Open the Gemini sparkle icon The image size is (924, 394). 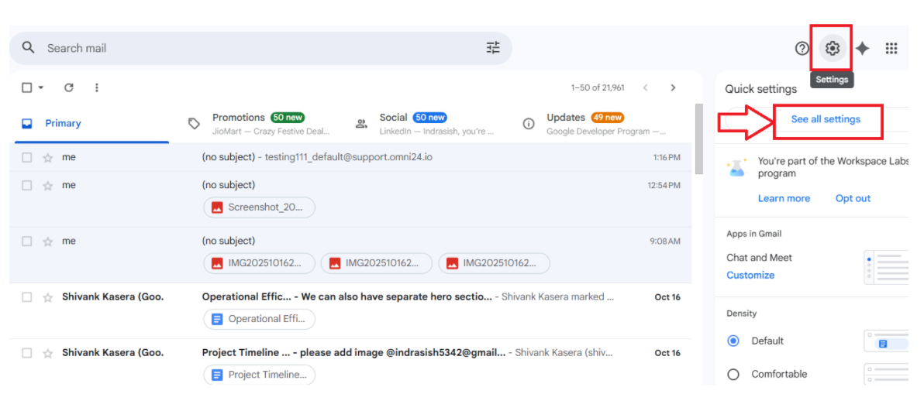click(862, 48)
